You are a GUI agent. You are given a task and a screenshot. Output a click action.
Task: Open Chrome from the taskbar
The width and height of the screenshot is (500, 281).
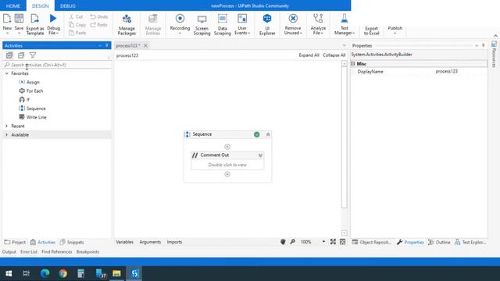point(62,273)
